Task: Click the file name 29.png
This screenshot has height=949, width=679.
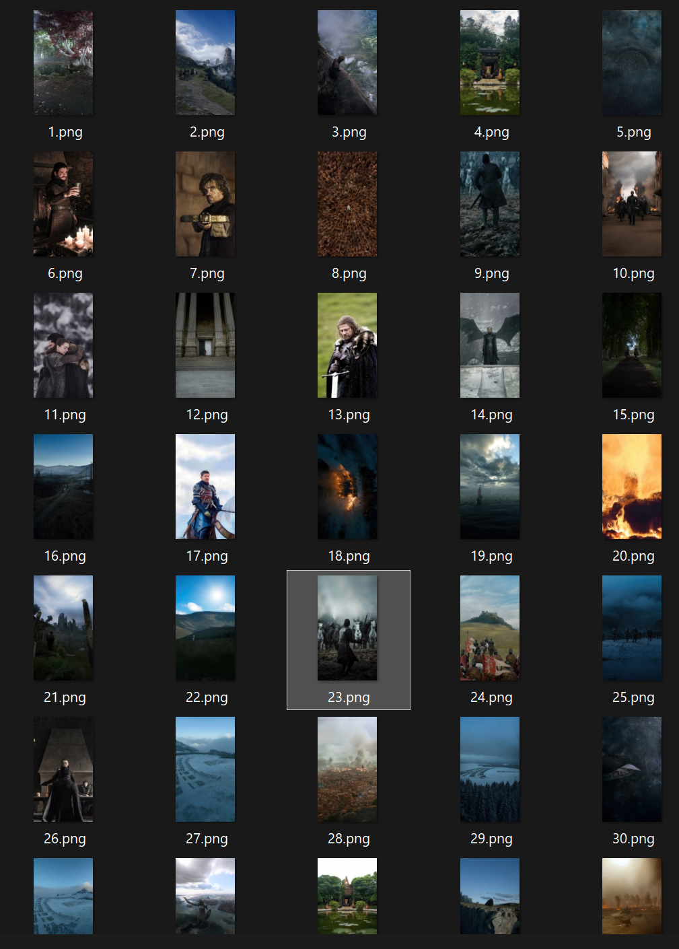Action: click(x=492, y=839)
